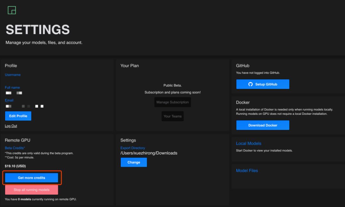The image size is (345, 207).
Task: Click Get more credits button
Action: (x=32, y=178)
